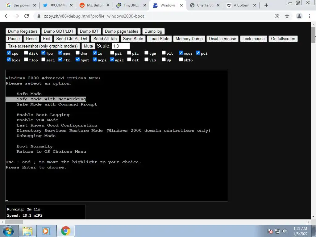Viewport: 316px width, 237px height.
Task: Click the Dump IDT button
Action: pos(89,31)
